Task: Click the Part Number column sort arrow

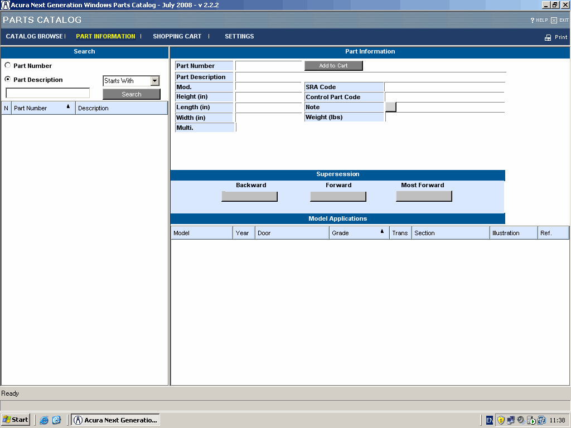Action: (x=68, y=106)
